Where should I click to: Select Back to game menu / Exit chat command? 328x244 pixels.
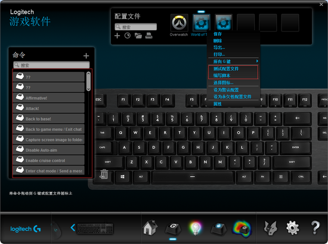(48, 129)
